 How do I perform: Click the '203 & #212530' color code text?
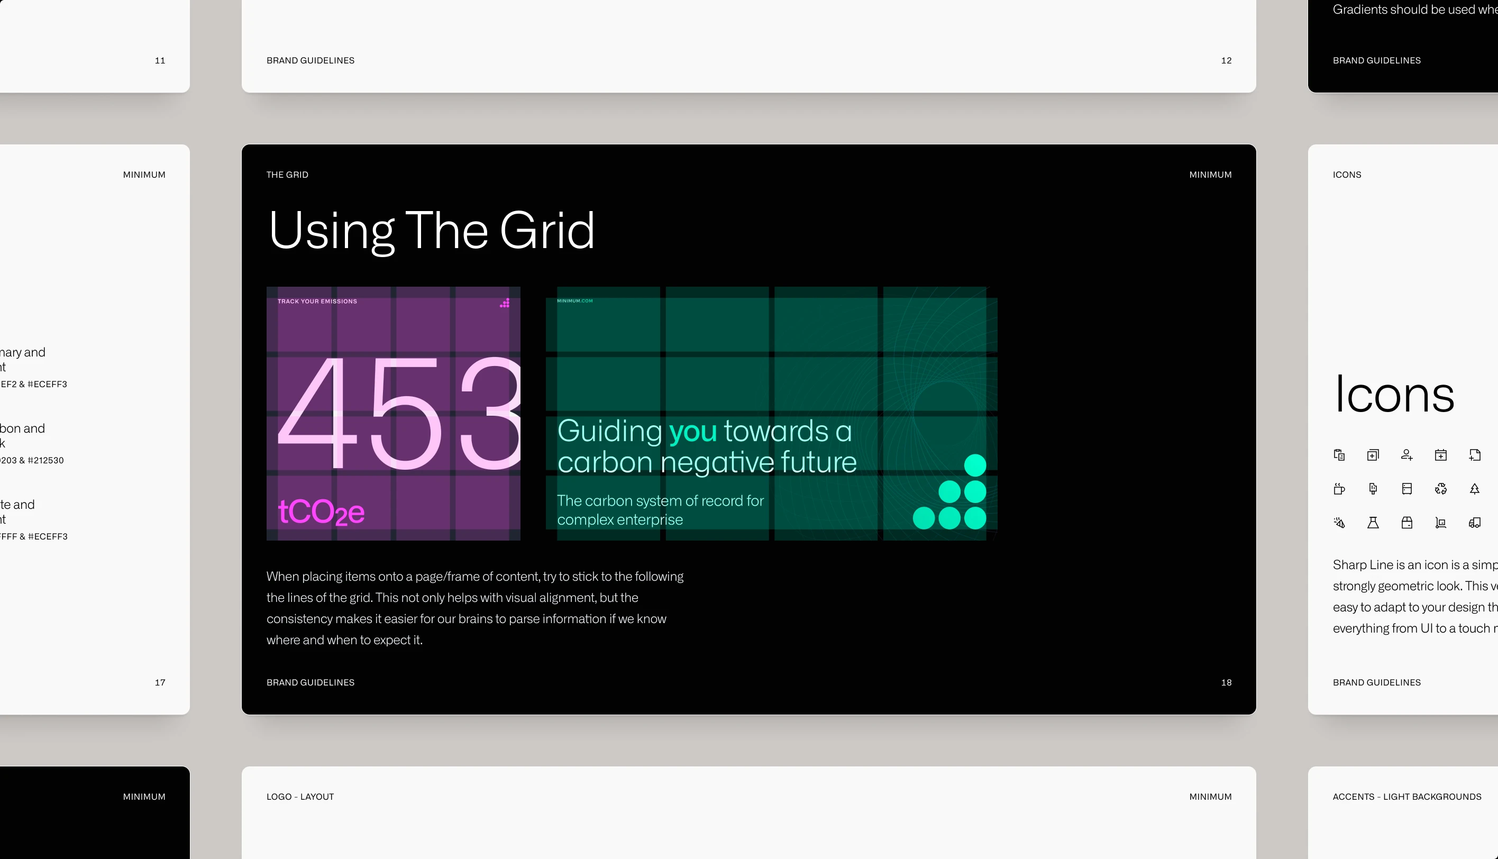(x=32, y=460)
